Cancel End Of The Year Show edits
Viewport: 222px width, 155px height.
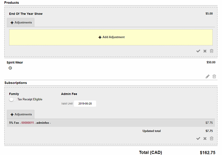[205, 51]
